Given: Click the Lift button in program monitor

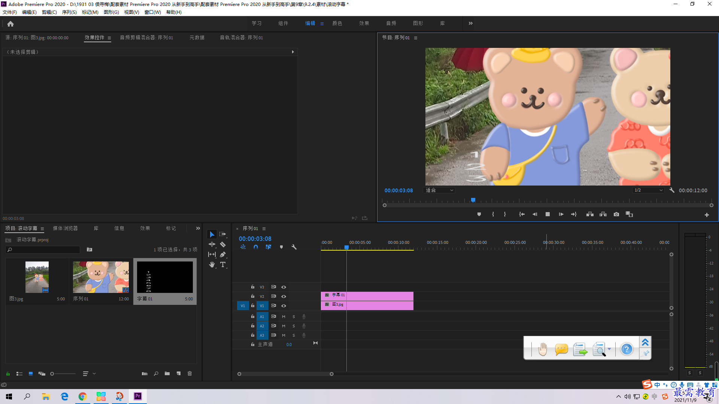Looking at the screenshot, I should pos(590,214).
